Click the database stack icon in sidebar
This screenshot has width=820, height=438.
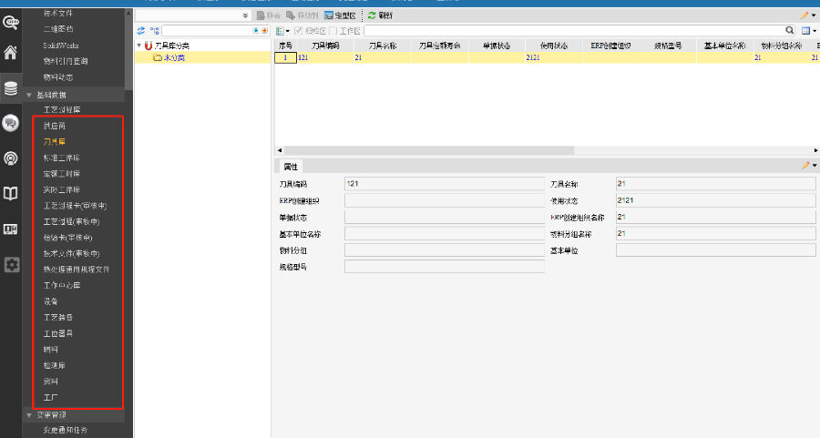[11, 88]
